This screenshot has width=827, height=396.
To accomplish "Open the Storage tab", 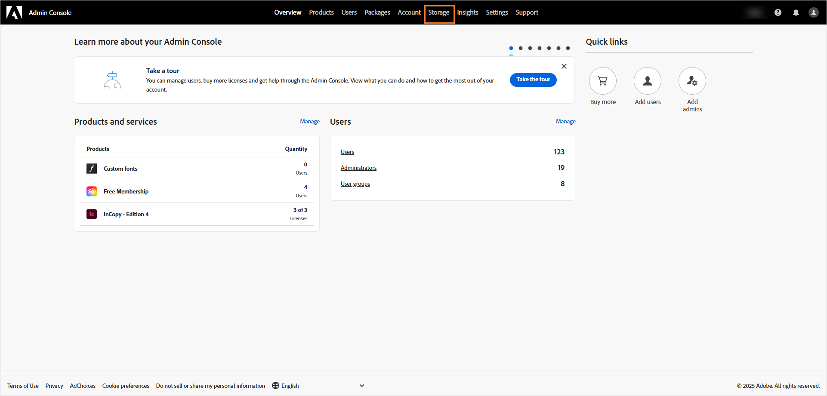I will point(439,13).
